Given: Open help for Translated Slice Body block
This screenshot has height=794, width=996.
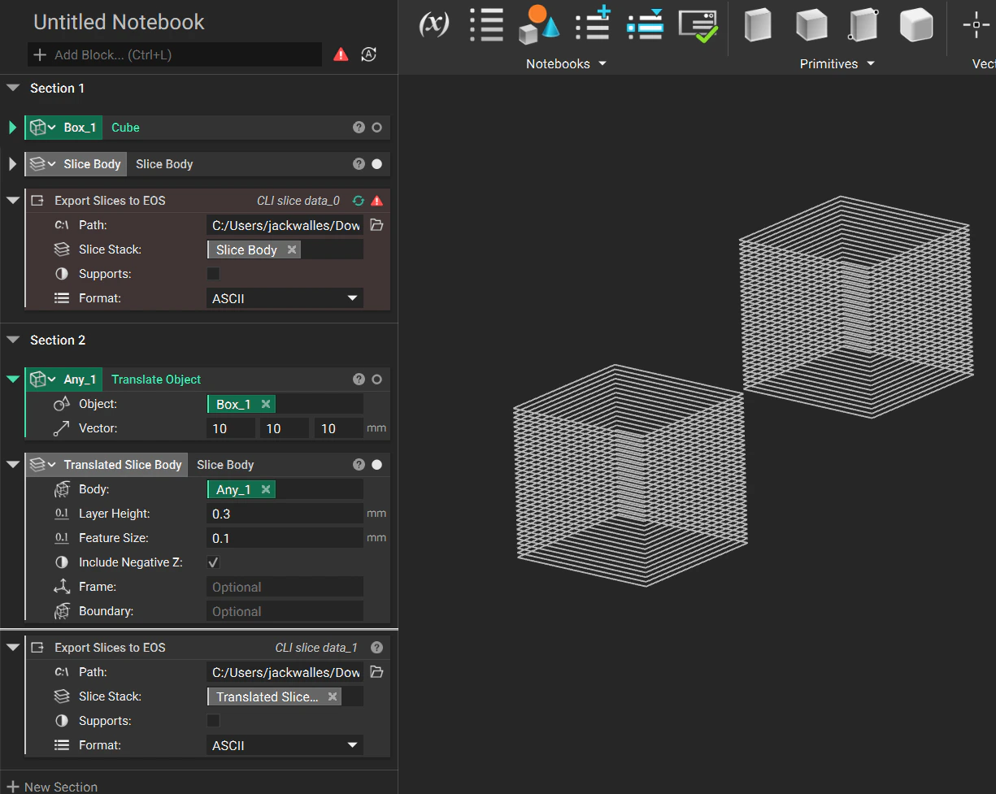Looking at the screenshot, I should (x=359, y=465).
